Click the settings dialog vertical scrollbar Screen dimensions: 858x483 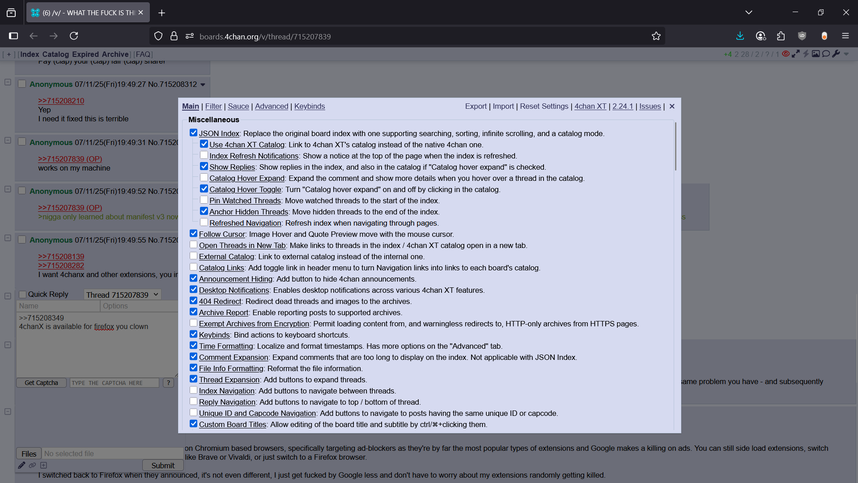point(675,146)
